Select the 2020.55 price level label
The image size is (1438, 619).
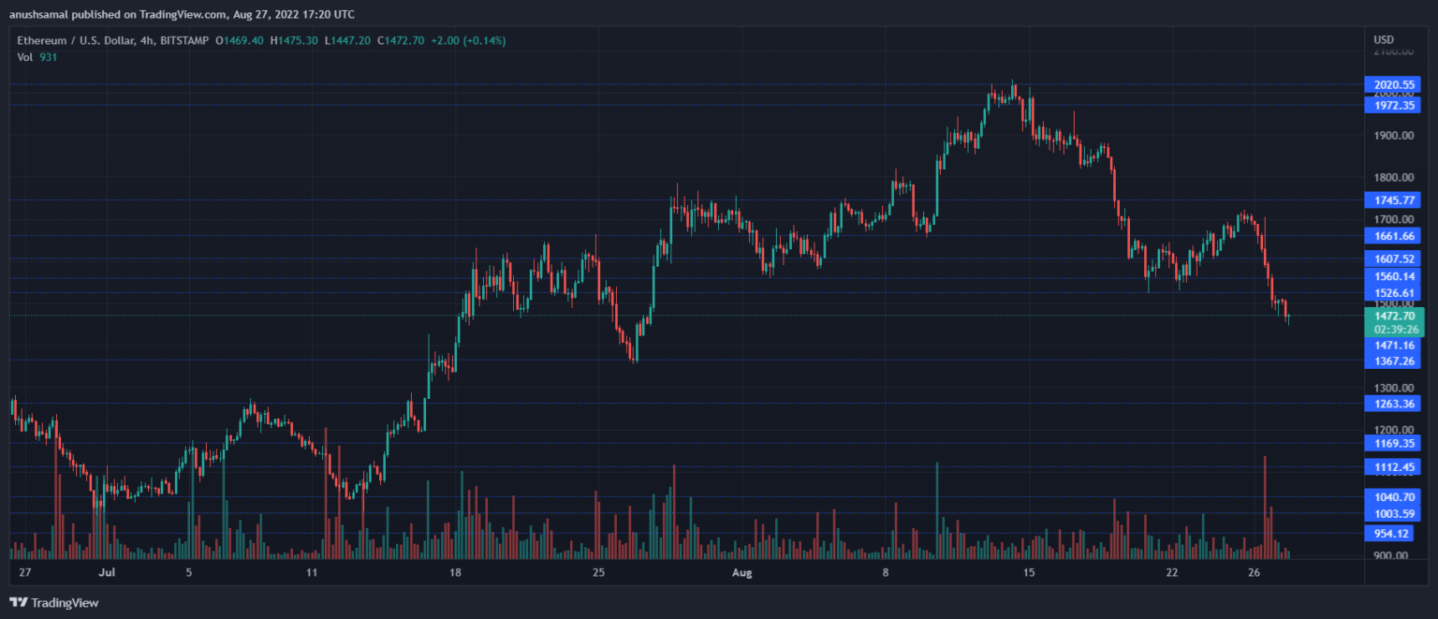coord(1394,84)
